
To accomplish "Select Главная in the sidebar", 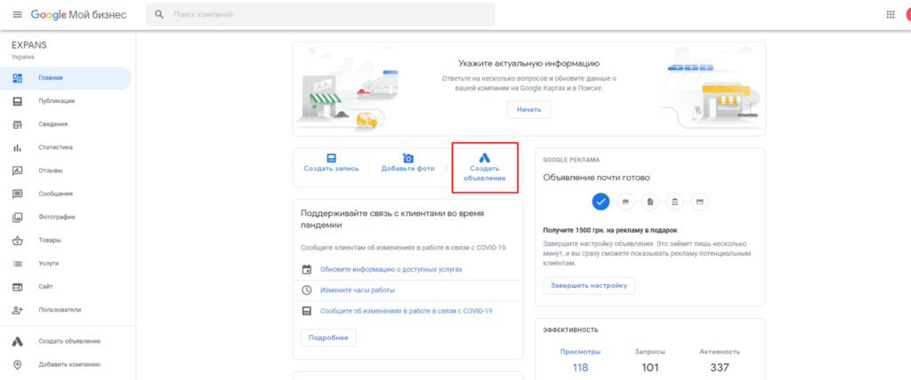I will [x=66, y=78].
